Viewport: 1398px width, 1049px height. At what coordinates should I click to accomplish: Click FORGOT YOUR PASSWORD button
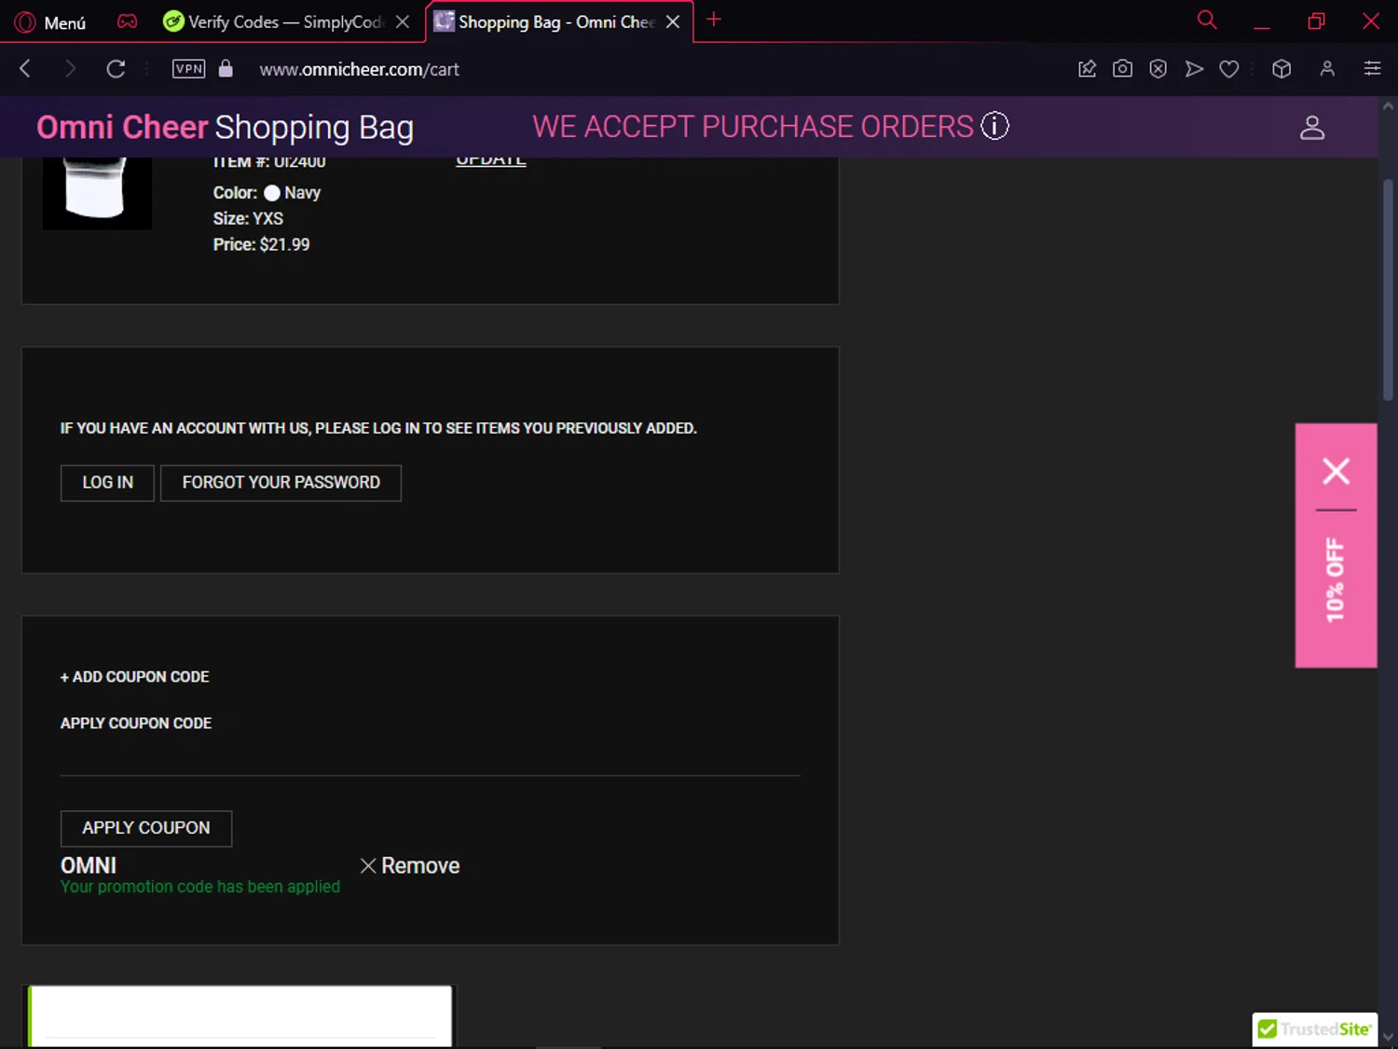pos(281,483)
